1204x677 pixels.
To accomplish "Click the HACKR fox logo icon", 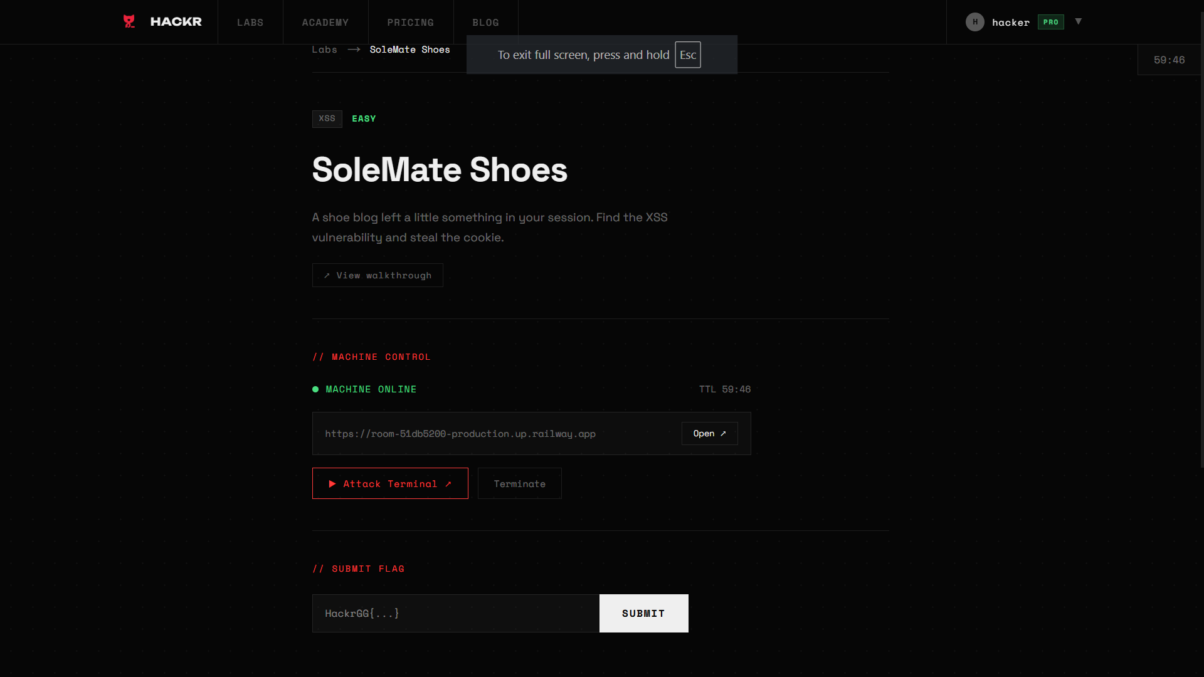I will tap(129, 21).
